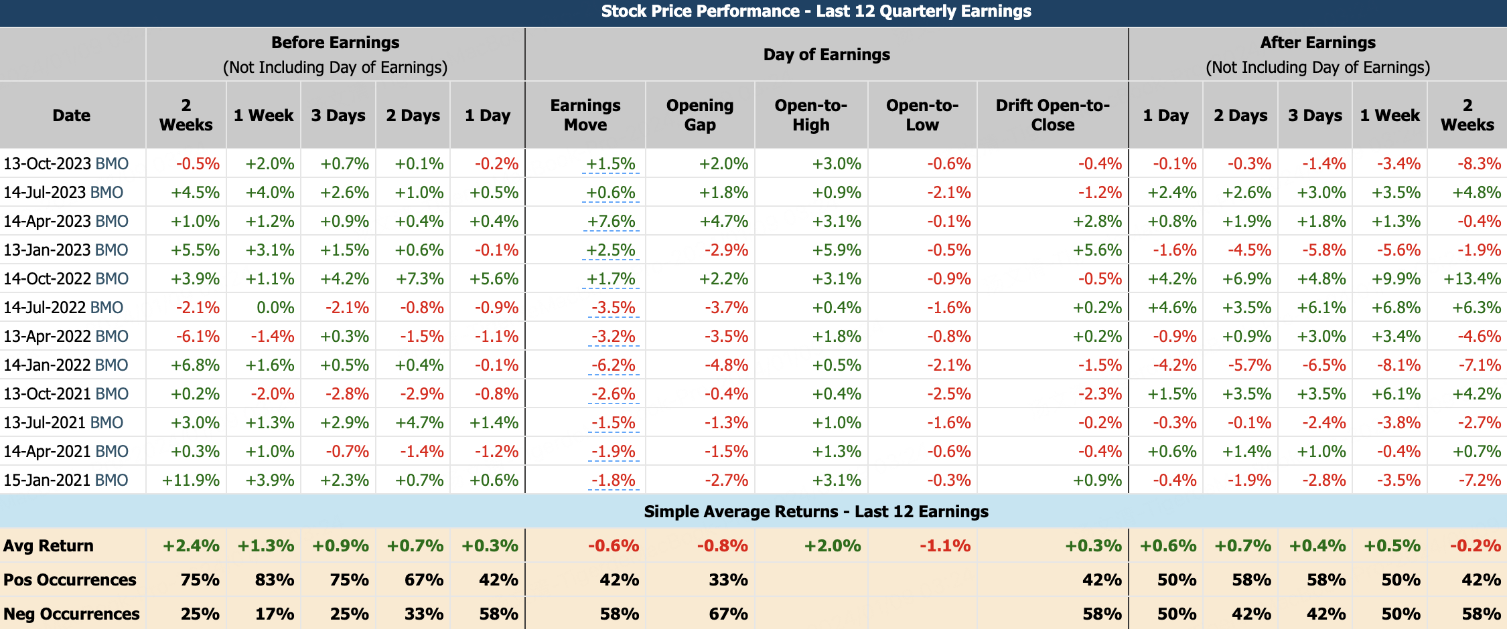Click the Earnings Move column header
Image resolution: width=1507 pixels, height=629 pixels.
[585, 115]
